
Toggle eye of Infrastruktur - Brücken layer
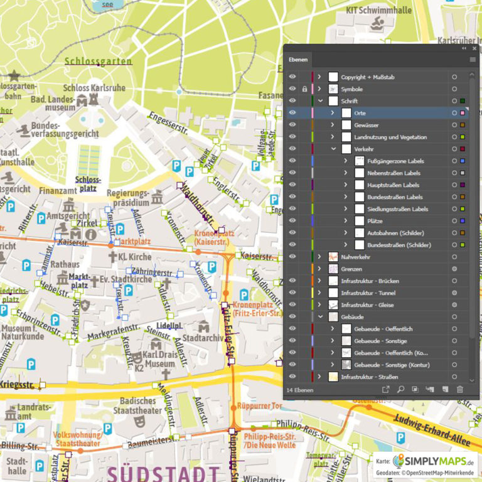[292, 281]
